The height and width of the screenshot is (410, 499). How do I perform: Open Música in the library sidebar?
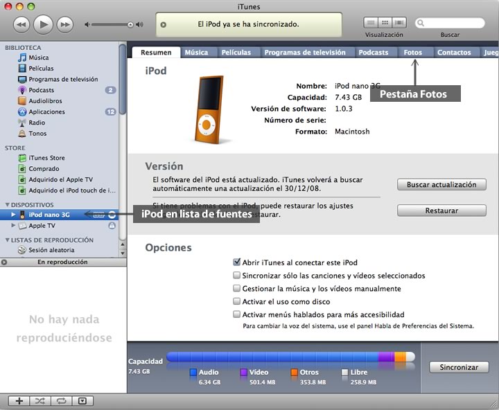tap(39, 57)
